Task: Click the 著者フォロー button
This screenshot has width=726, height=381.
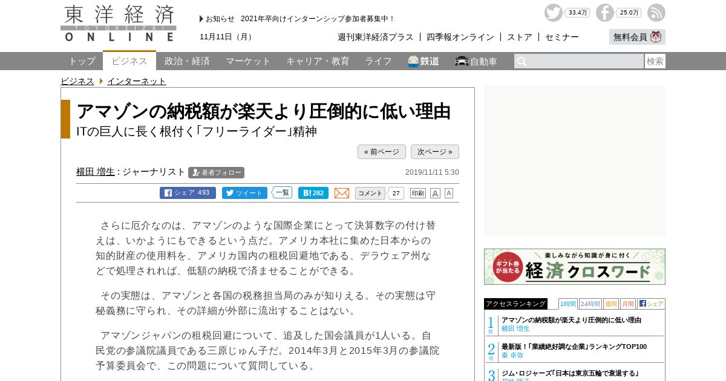Action: (x=216, y=172)
